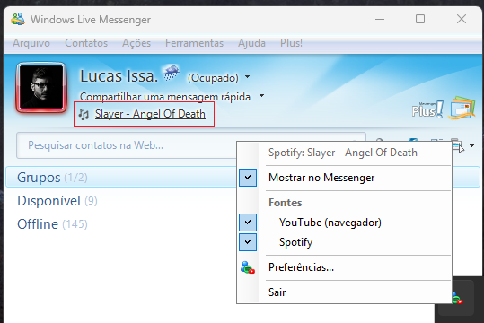Screen dimensions: 484x323
Task: Close the Windows Live Messenger window
Action: (x=462, y=19)
